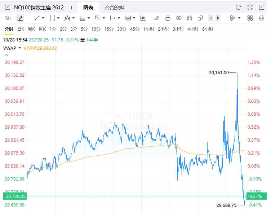Enter fullscreen mode icon

[250, 7]
